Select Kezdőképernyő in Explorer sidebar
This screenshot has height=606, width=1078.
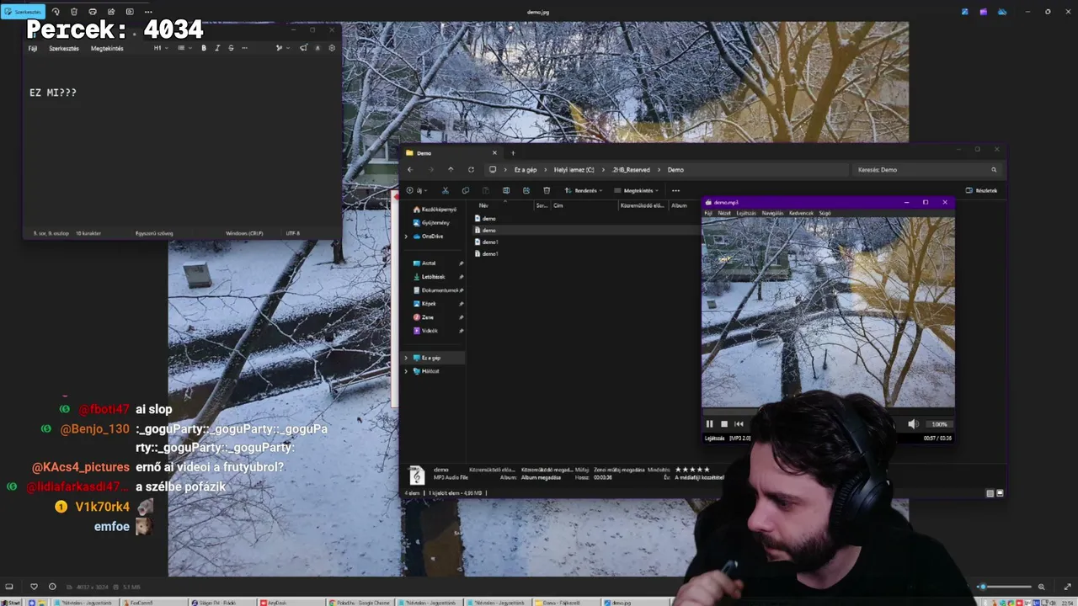(435, 210)
